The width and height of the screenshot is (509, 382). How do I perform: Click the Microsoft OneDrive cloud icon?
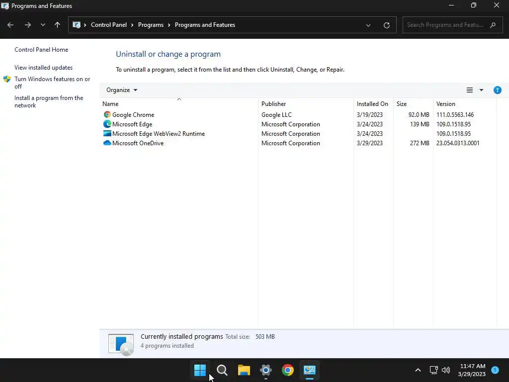click(x=107, y=143)
